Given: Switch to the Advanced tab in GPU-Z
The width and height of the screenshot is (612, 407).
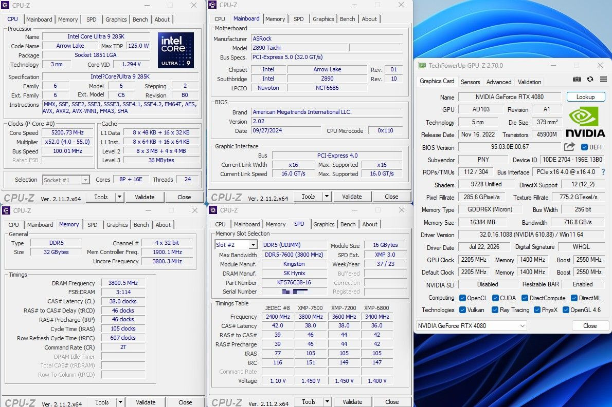Looking at the screenshot, I should (x=499, y=82).
